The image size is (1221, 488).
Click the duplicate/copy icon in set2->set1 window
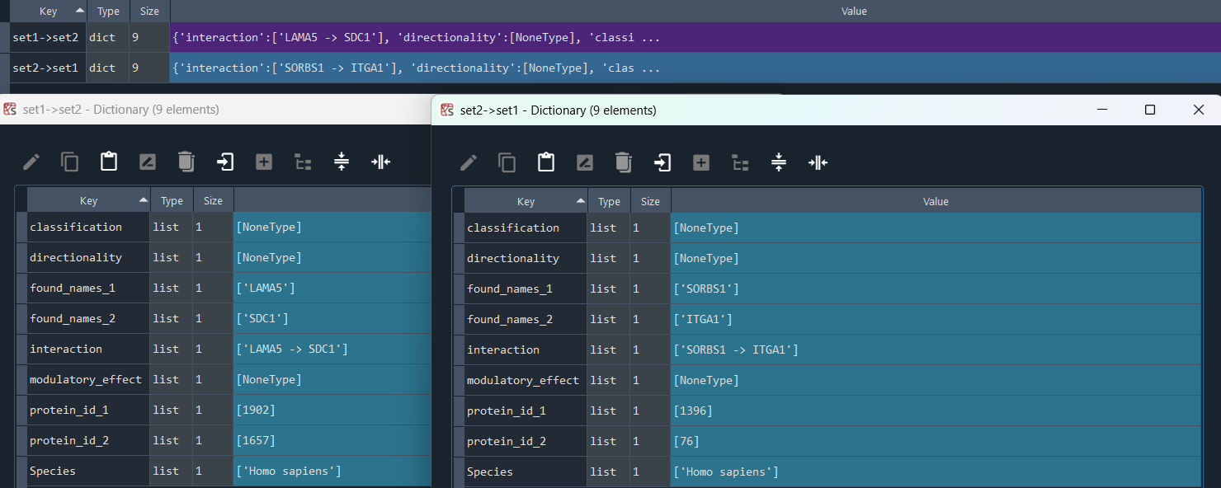tap(507, 162)
